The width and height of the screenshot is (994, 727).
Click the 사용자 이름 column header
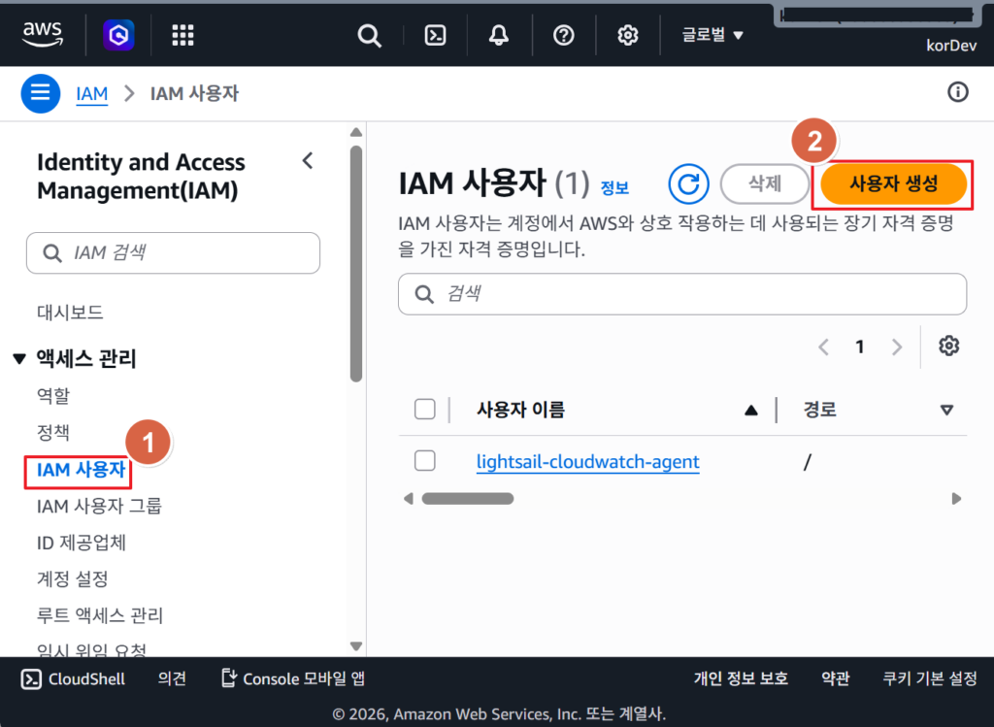click(x=520, y=410)
